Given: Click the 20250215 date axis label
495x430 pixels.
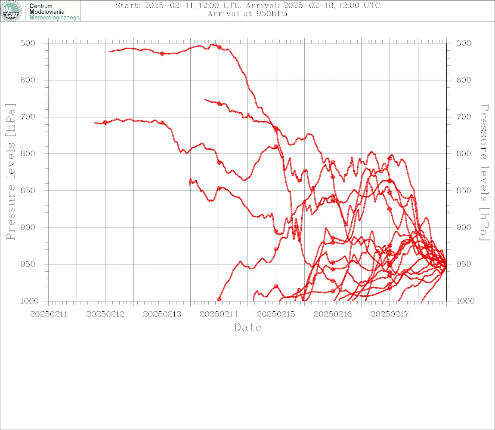Looking at the screenshot, I should click(x=276, y=314).
